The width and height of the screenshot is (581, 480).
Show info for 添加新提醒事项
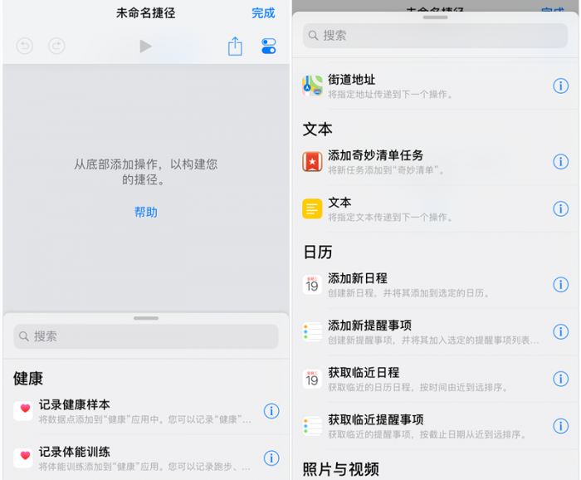(x=560, y=332)
